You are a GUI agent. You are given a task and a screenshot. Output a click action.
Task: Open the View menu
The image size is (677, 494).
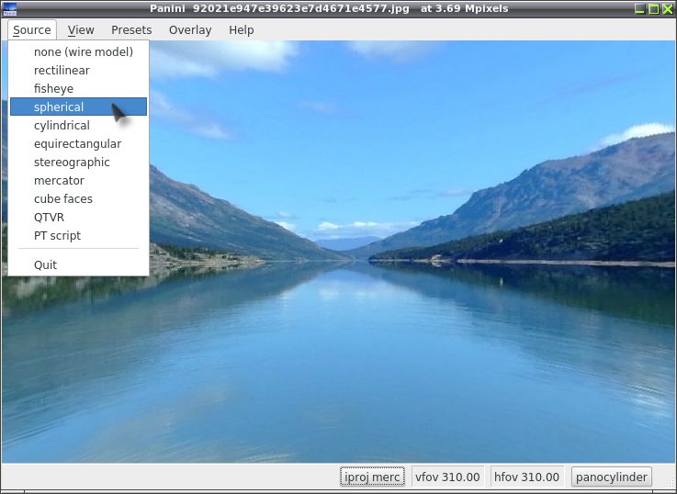click(81, 29)
